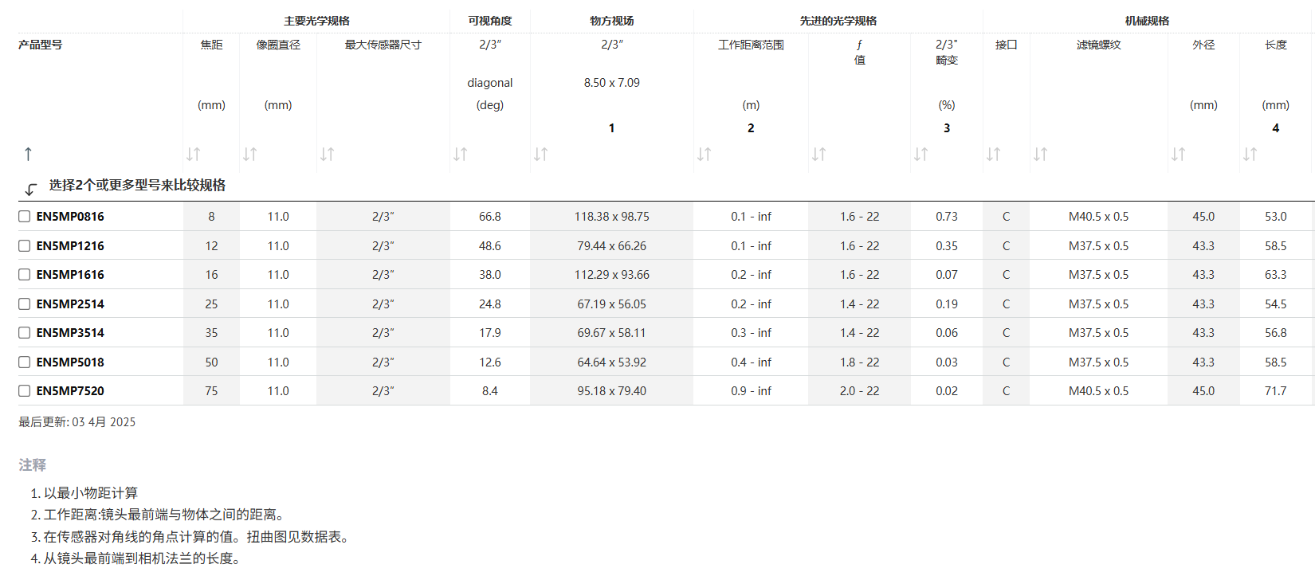
Task: Open the EN5MP2514 product link
Action: (x=70, y=304)
